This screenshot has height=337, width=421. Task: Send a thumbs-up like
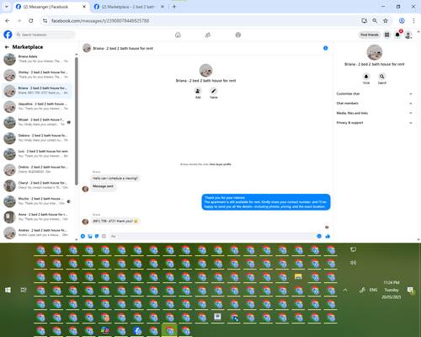tap(328, 236)
